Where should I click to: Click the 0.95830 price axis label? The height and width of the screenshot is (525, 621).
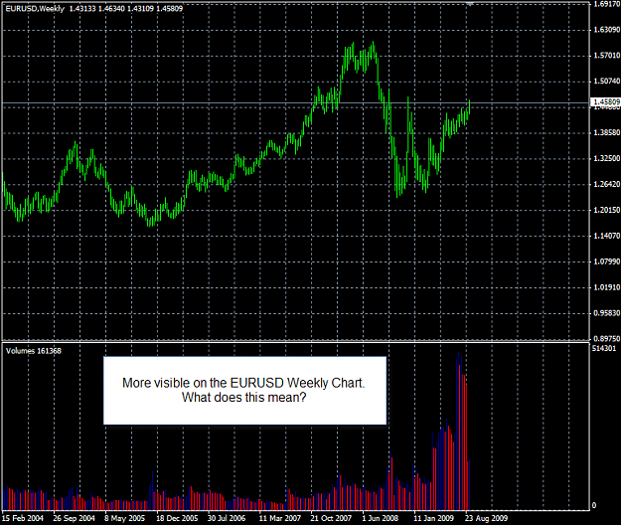tap(606, 313)
